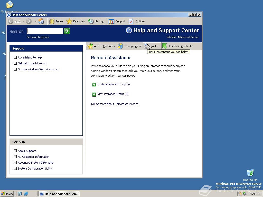Click the bullet beside About Support
263x197 pixels.
[x=15, y=151]
